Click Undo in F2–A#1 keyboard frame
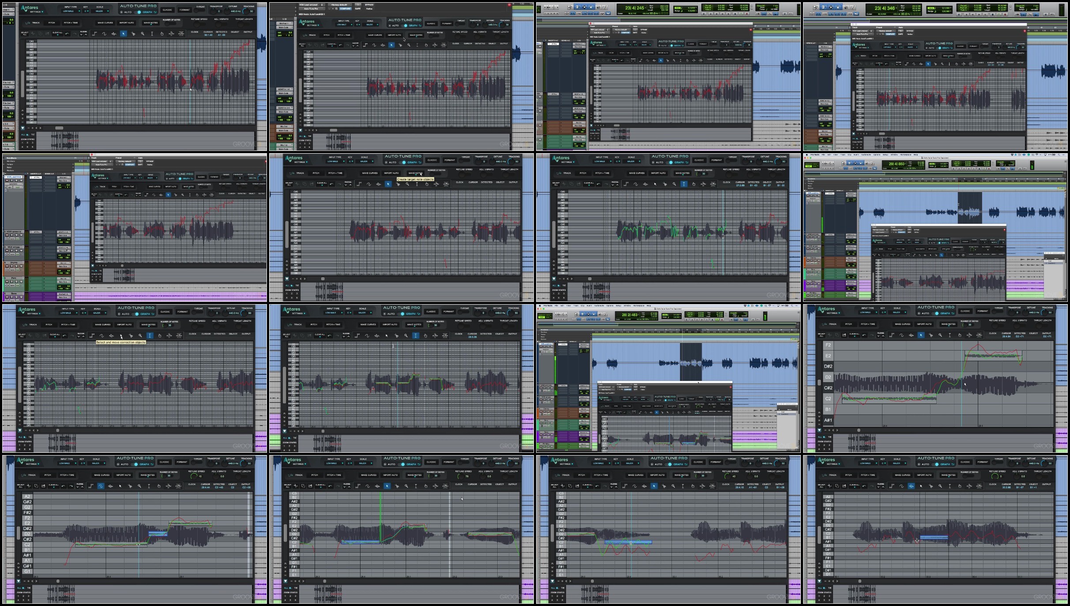The height and width of the screenshot is (606, 1070). [864, 335]
